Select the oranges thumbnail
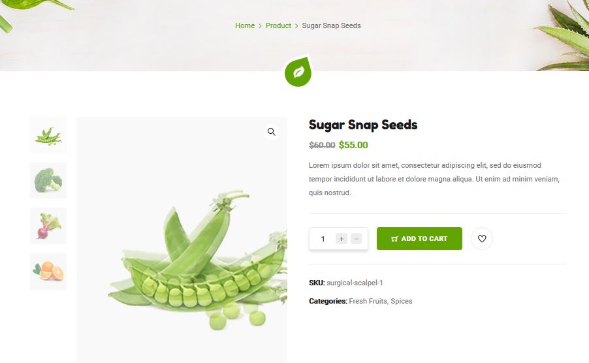 (48, 272)
